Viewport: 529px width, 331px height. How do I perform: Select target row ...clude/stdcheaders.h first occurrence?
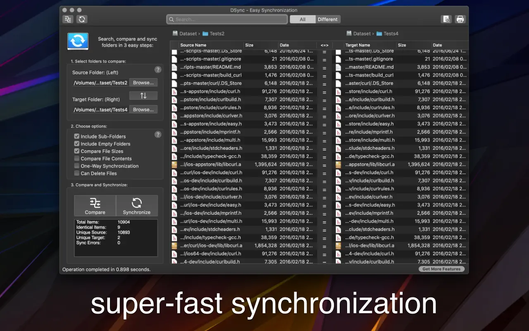point(400,148)
